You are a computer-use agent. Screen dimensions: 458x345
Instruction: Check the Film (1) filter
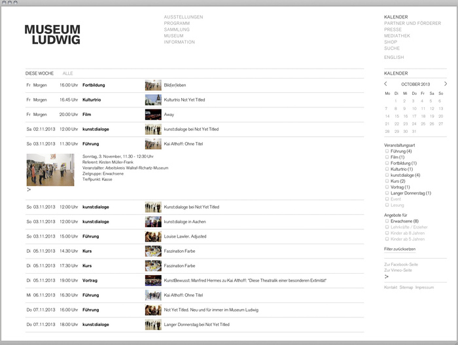[387, 157]
